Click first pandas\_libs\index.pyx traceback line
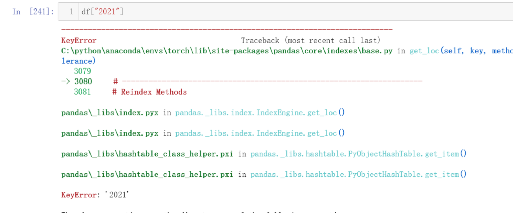513x213 pixels. pyautogui.click(x=203, y=112)
